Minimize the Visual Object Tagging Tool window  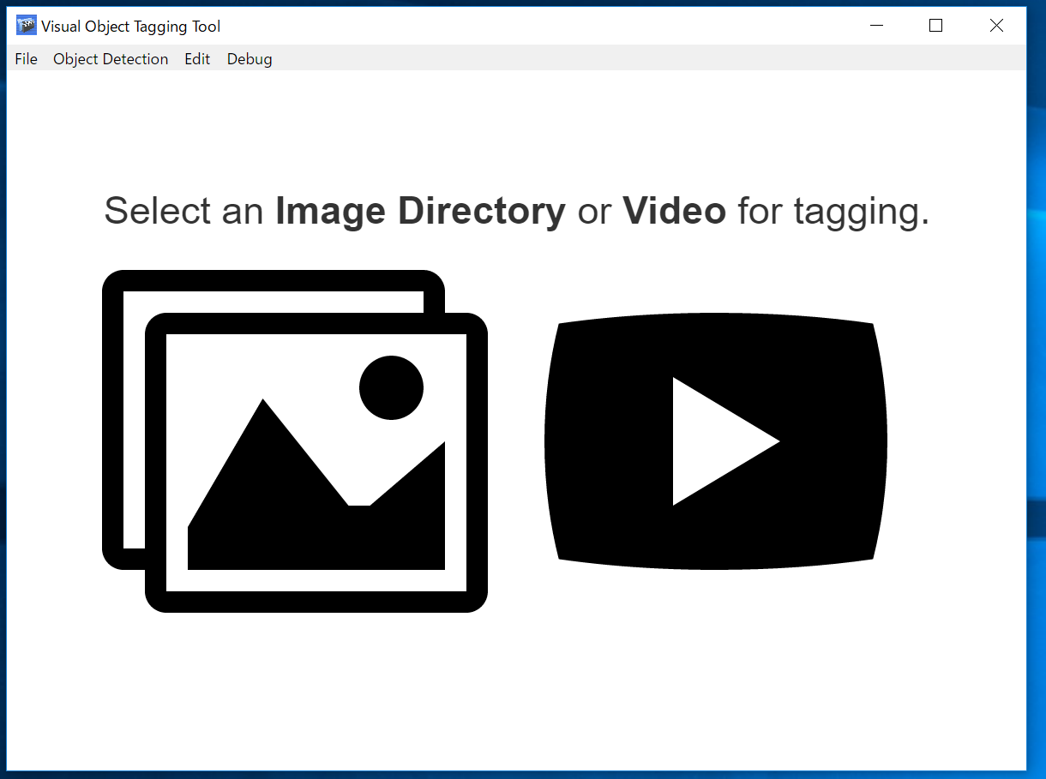pos(876,26)
